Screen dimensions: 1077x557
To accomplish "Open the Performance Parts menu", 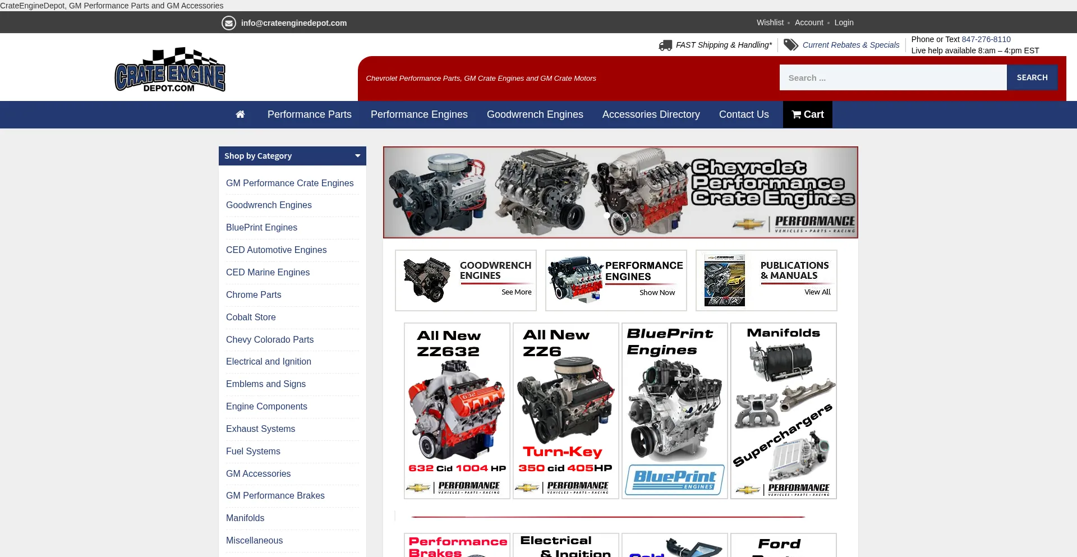I will tap(310, 114).
